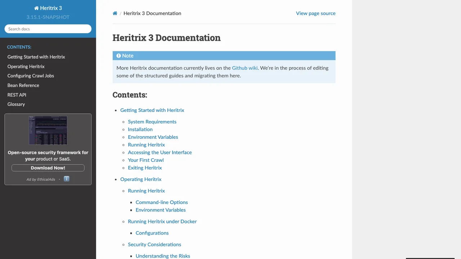Open Accessing the User Interface link
This screenshot has width=461, height=259.
pos(160,153)
